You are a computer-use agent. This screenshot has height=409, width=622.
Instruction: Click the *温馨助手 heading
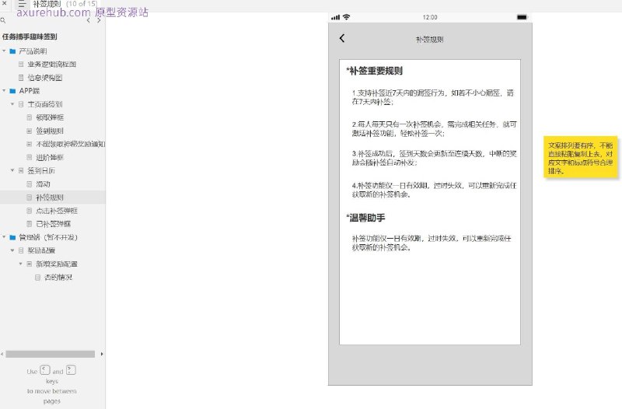(365, 218)
